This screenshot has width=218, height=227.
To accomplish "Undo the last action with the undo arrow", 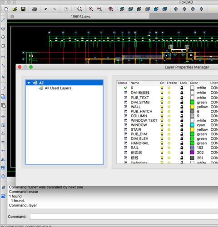I will pyautogui.click(x=46, y=9).
